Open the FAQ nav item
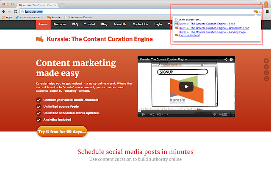Screen dimensions: 271x169 [75, 25]
